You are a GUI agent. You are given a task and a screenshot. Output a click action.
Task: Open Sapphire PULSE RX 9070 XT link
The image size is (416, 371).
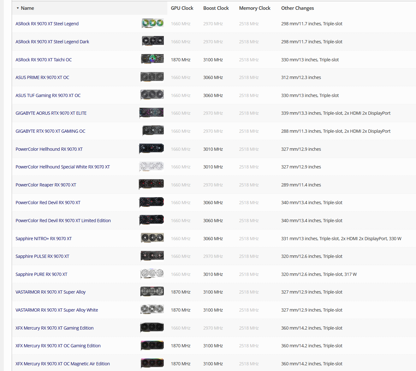(x=42, y=256)
